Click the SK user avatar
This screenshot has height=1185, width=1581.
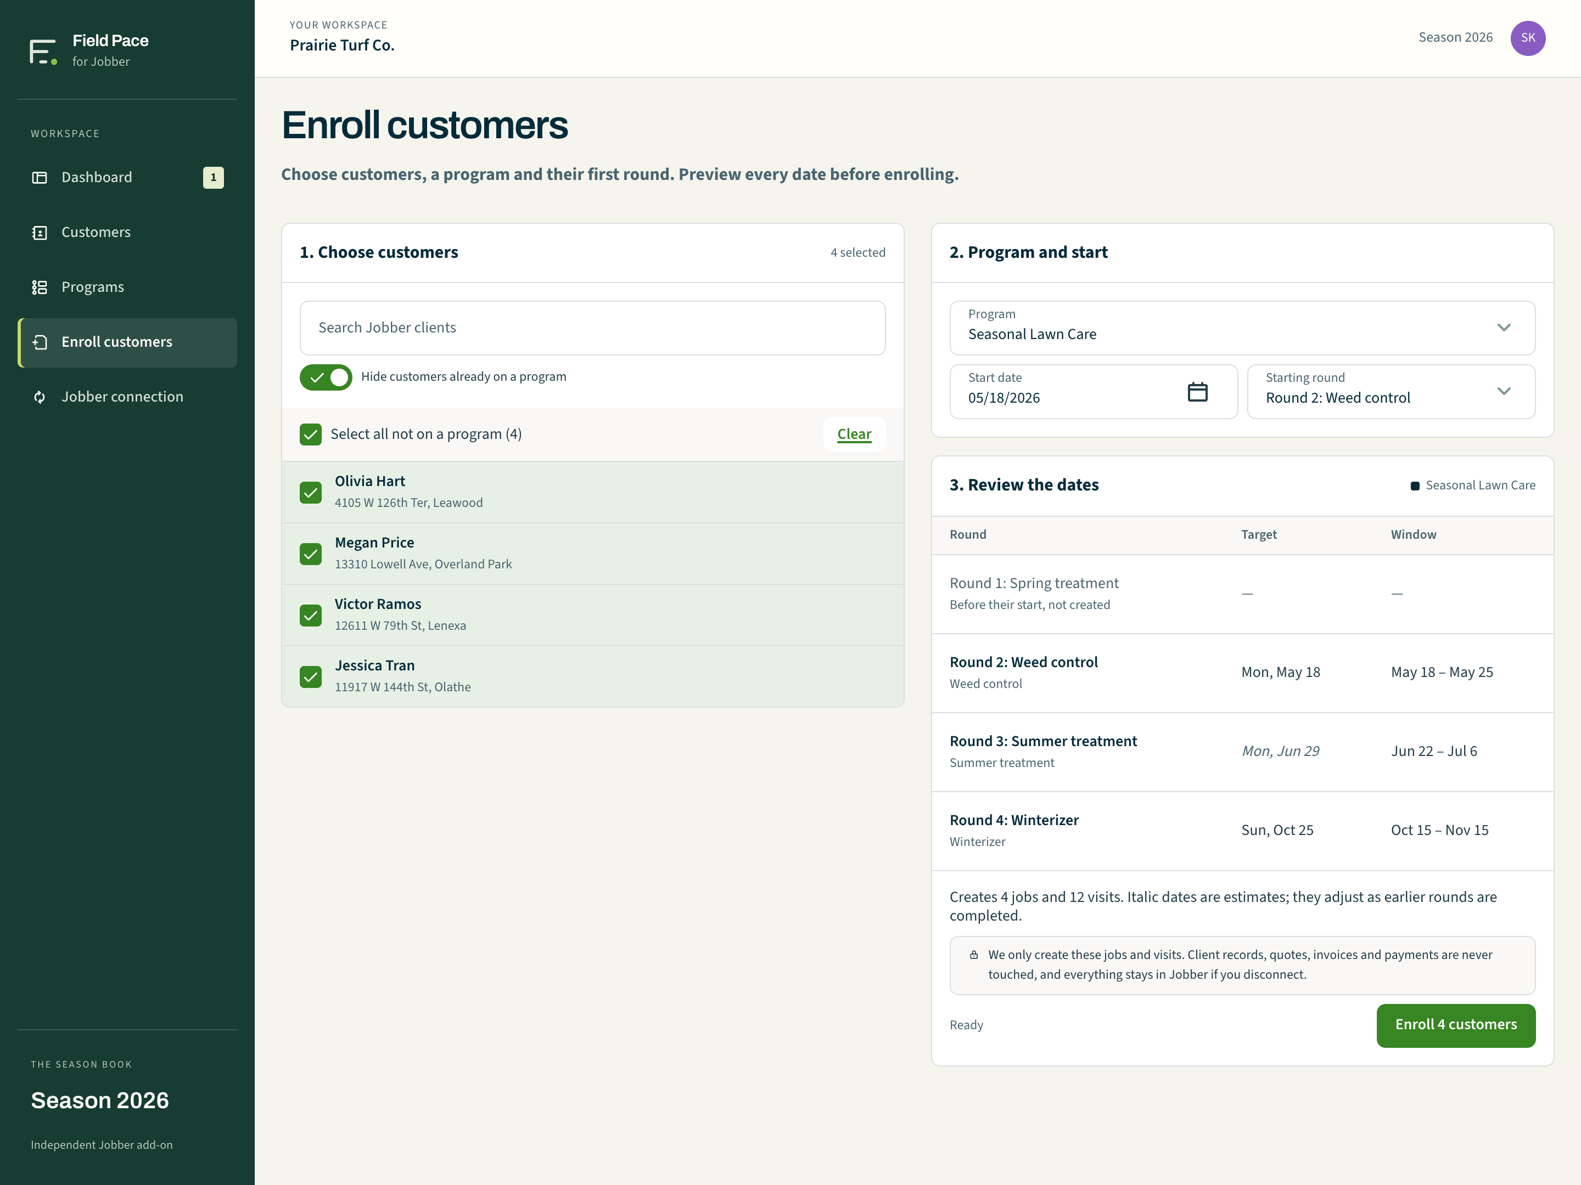(1527, 38)
